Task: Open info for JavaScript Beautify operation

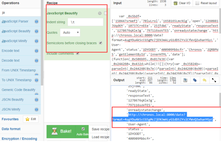Action: (36, 31)
